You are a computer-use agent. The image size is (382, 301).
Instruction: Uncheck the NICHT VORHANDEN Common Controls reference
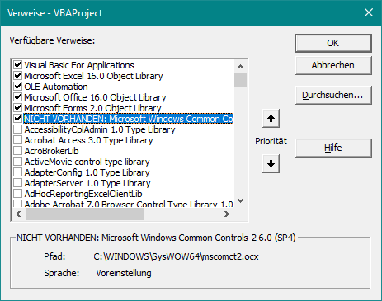tap(18, 119)
